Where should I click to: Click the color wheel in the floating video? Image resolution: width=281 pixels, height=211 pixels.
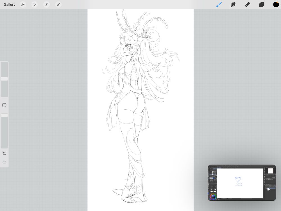click(213, 197)
